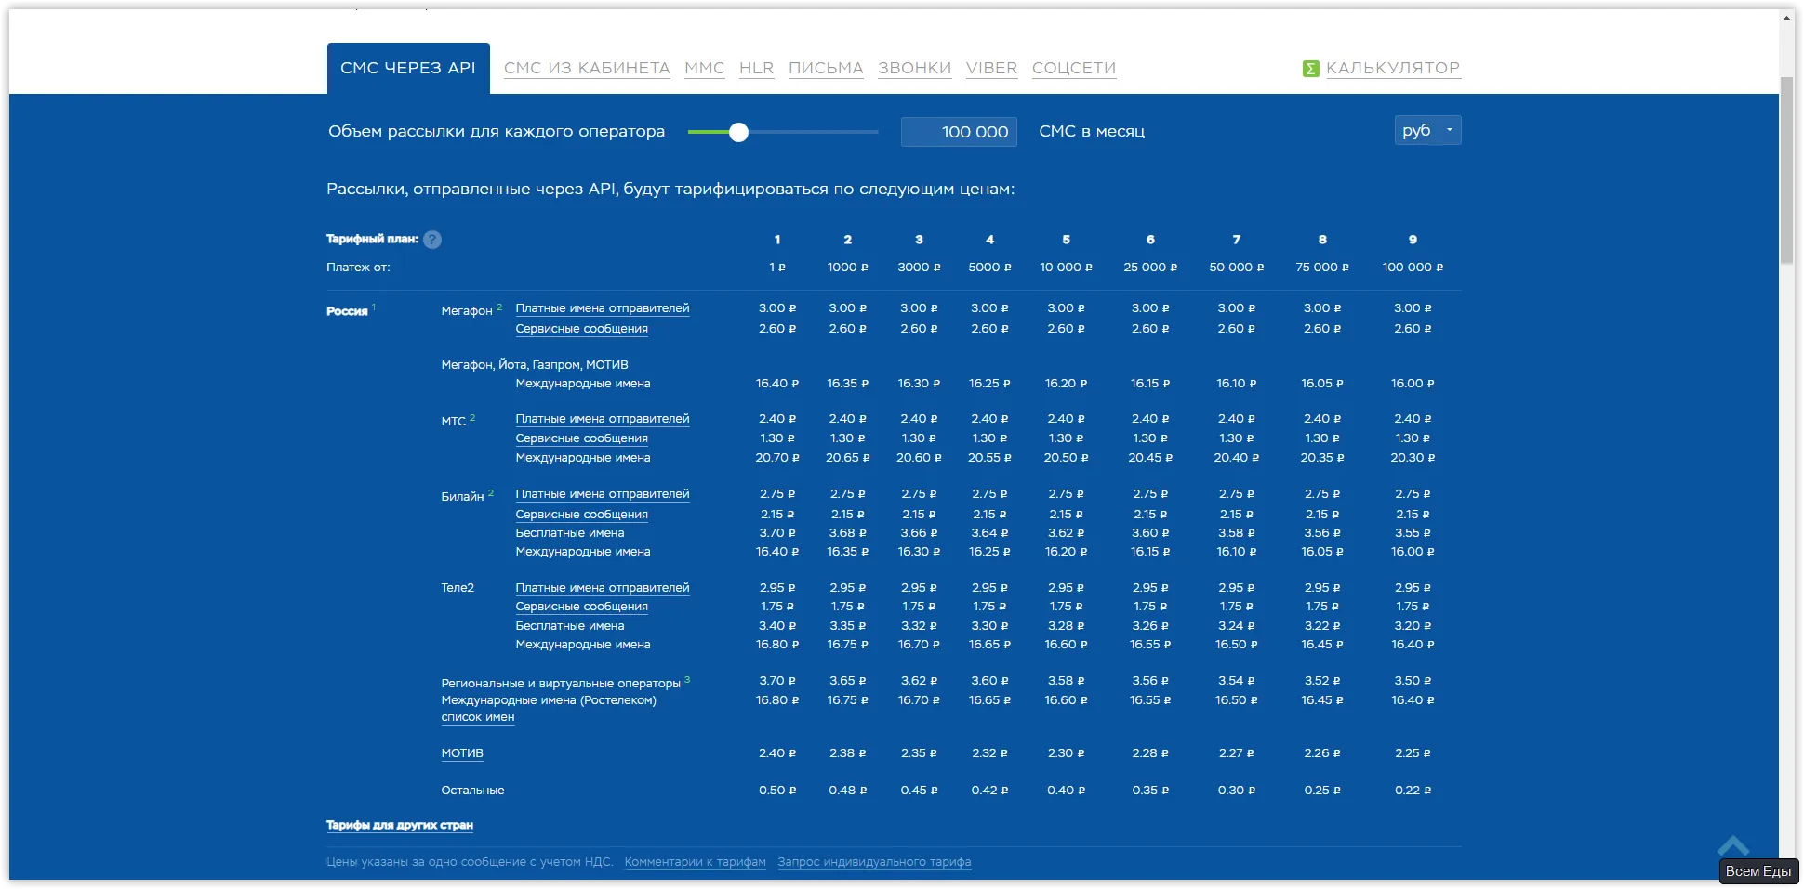Select the СМС ЧЕРЕЗ API tab

[x=408, y=68]
